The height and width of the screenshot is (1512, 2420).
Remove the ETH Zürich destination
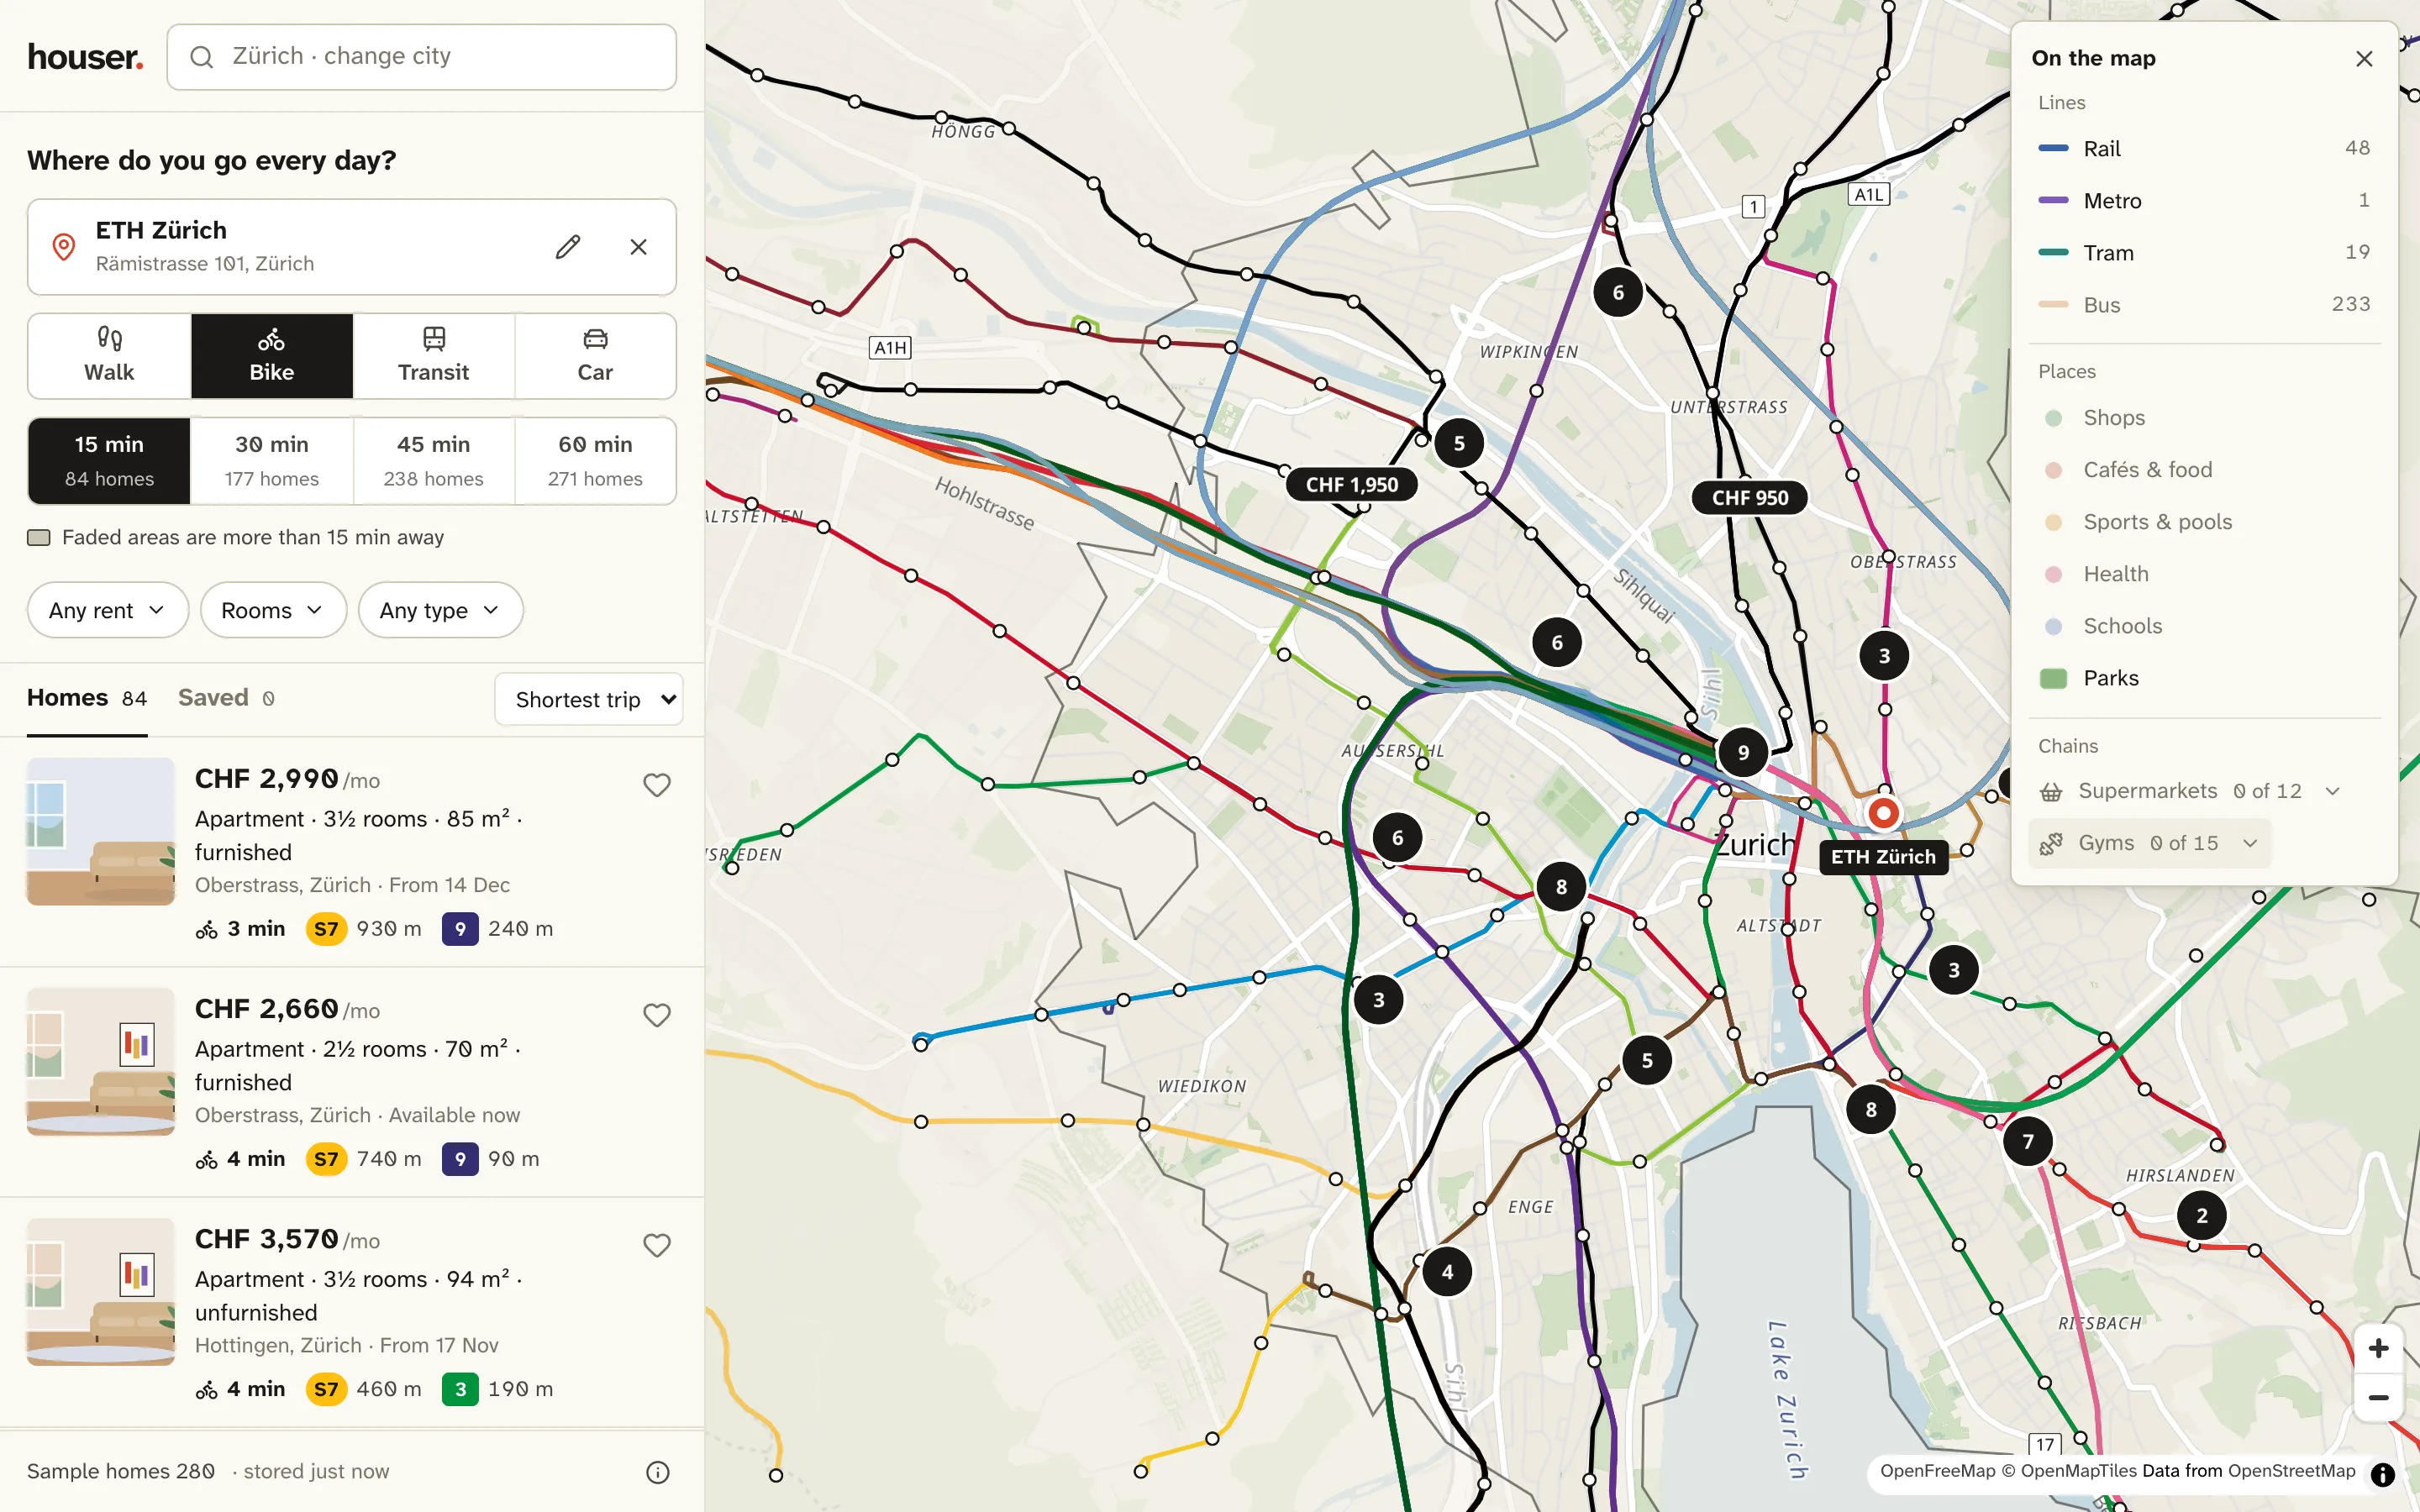tap(639, 246)
